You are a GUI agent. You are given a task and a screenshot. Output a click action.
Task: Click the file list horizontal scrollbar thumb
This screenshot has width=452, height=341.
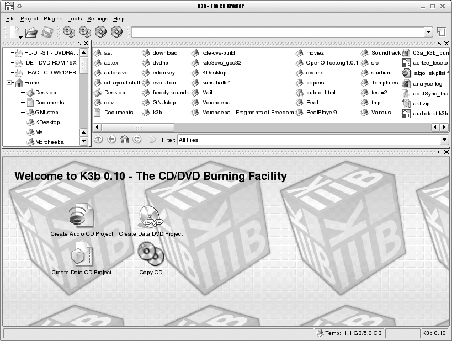tap(138, 127)
